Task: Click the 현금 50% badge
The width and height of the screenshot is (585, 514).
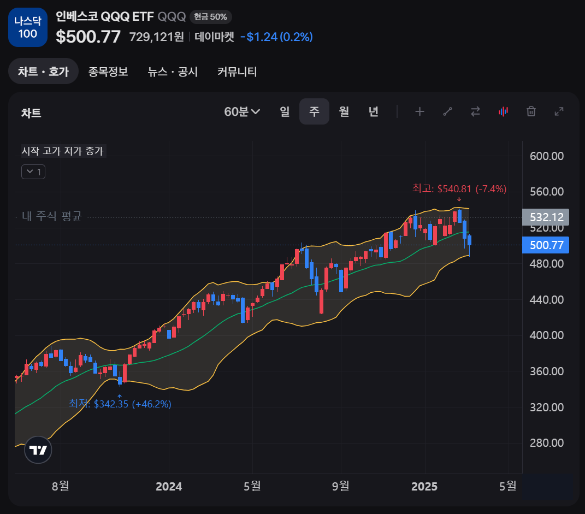Action: click(x=211, y=17)
